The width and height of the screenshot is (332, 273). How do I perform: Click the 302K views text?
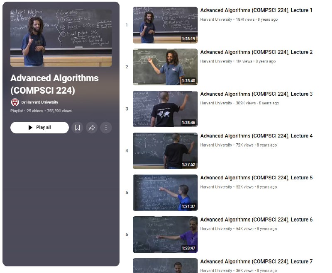(246, 103)
